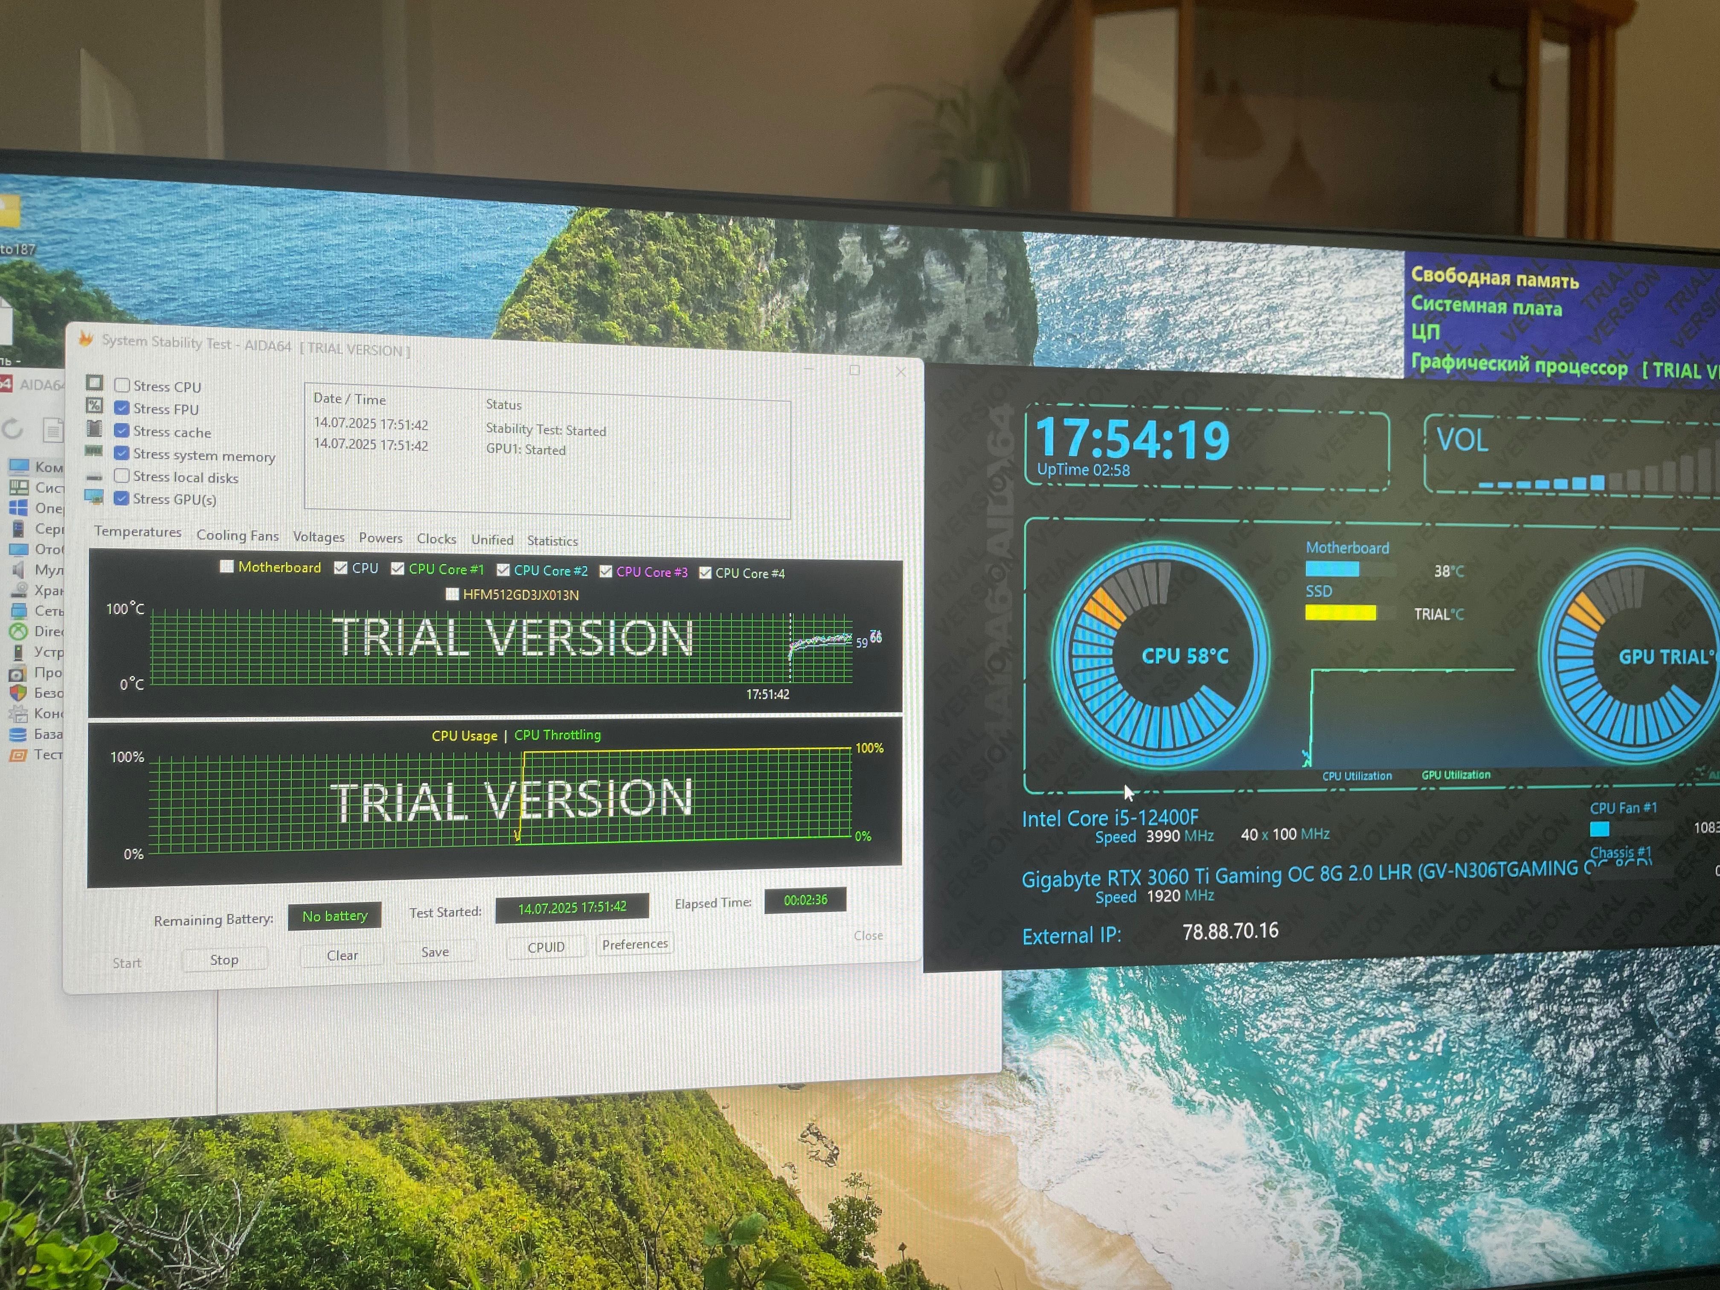The height and width of the screenshot is (1290, 1720).
Task: Click the CPU chip icon beside Stress CPU
Action: tap(95, 383)
